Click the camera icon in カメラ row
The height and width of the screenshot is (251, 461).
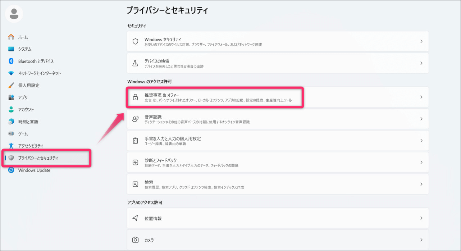click(135, 240)
